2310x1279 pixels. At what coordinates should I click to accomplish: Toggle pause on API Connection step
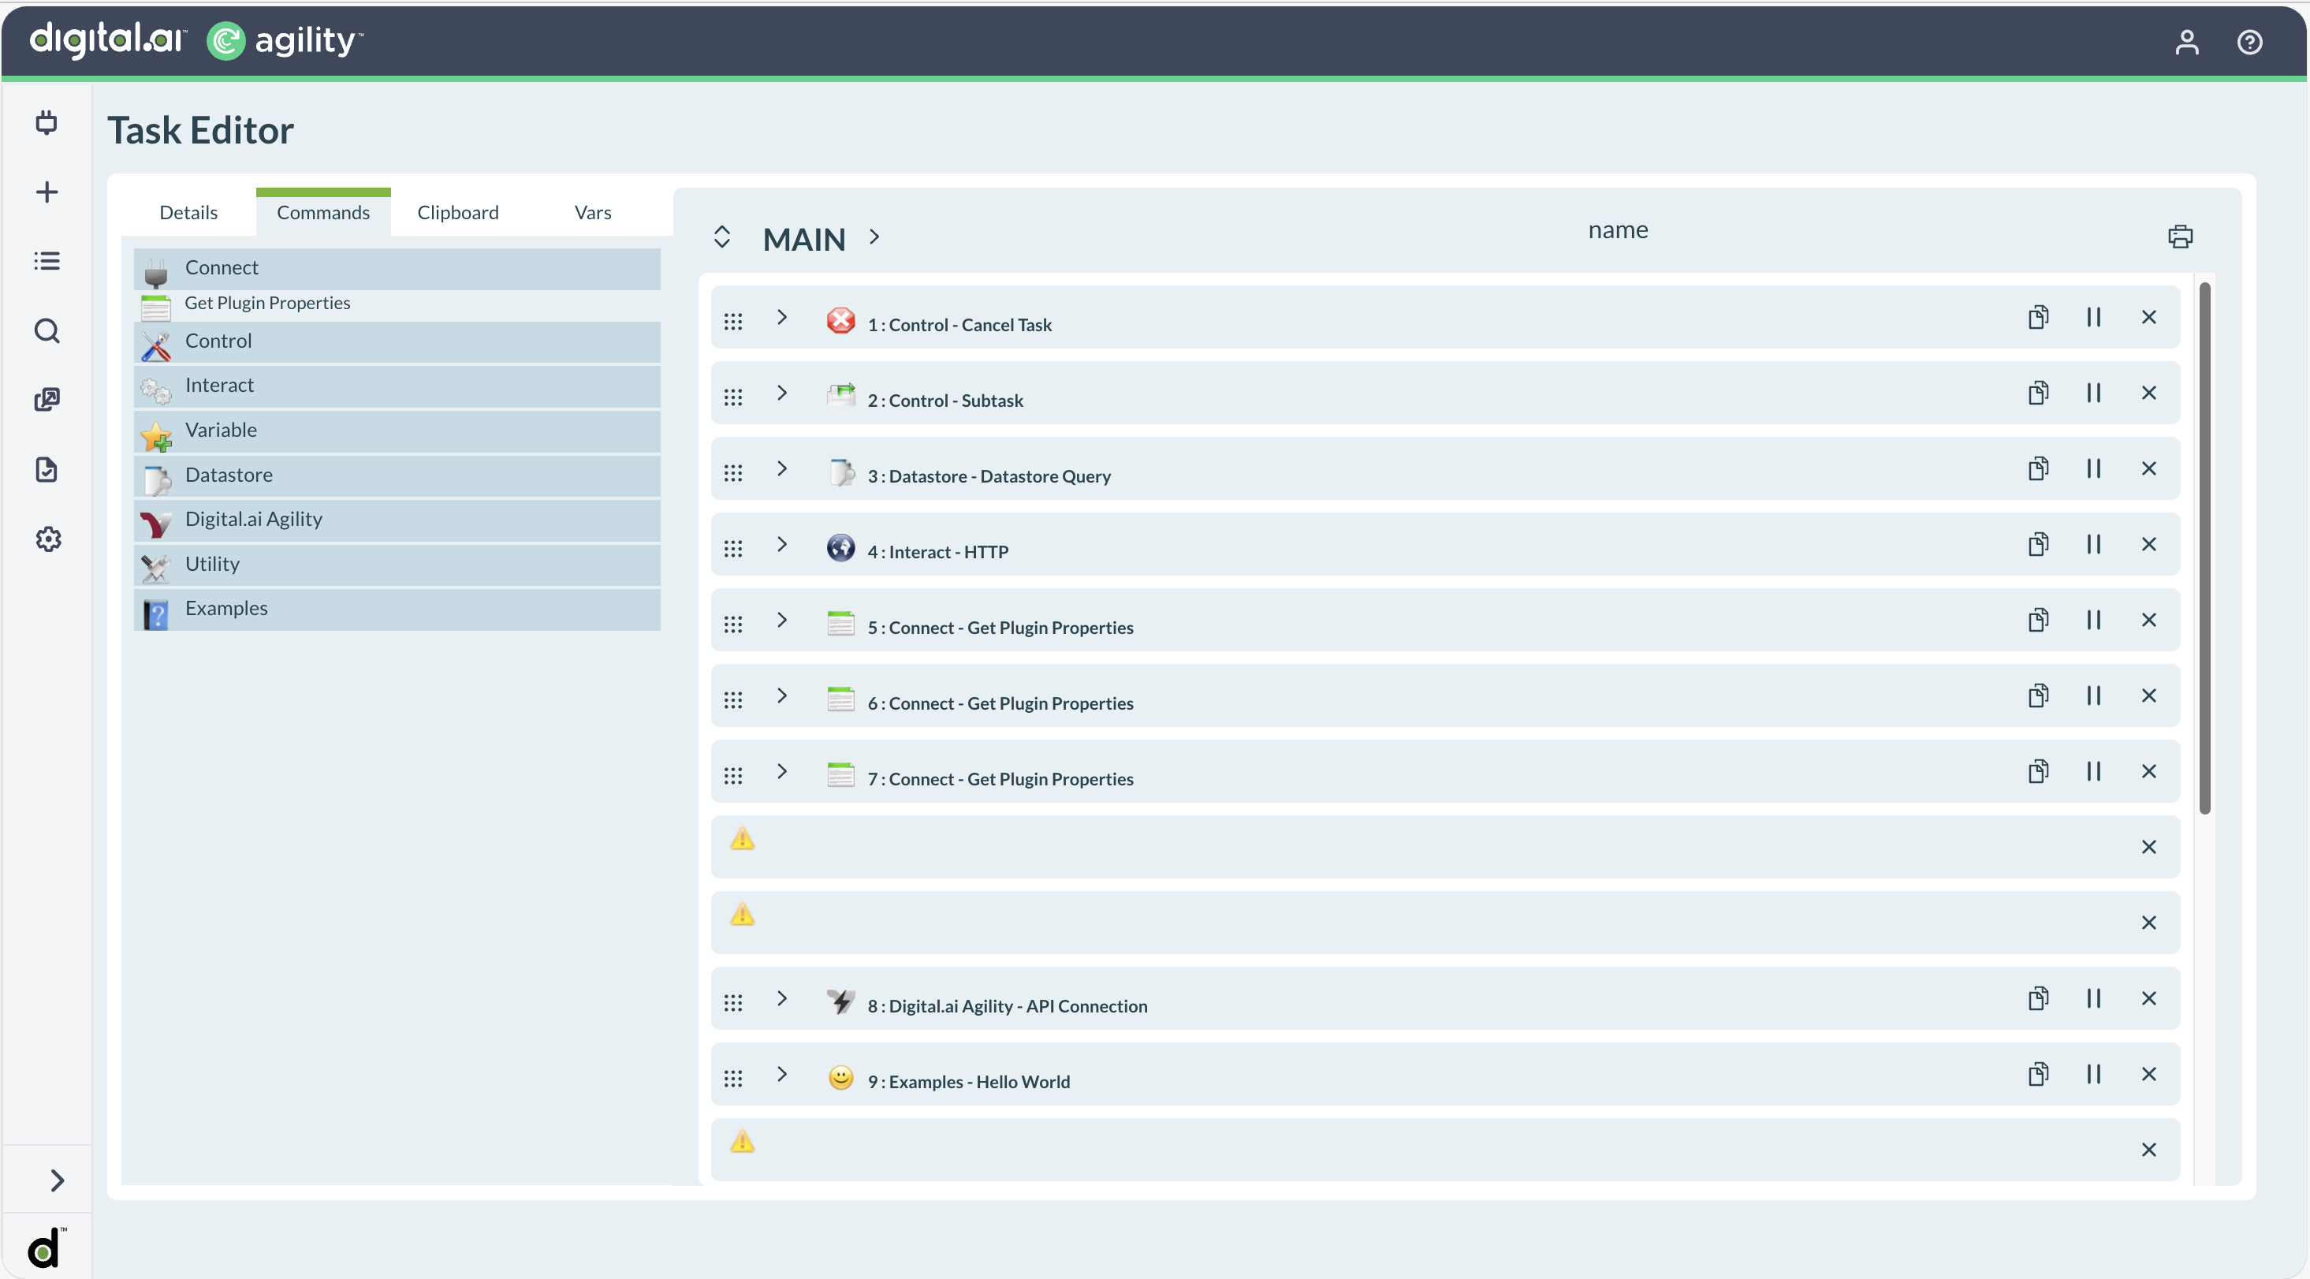(x=2093, y=998)
